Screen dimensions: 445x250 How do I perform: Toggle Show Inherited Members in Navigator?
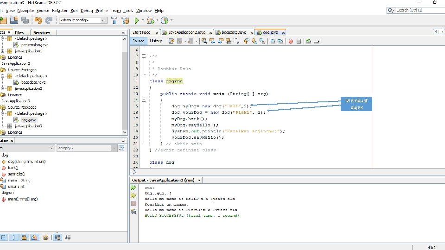(x=3, y=237)
